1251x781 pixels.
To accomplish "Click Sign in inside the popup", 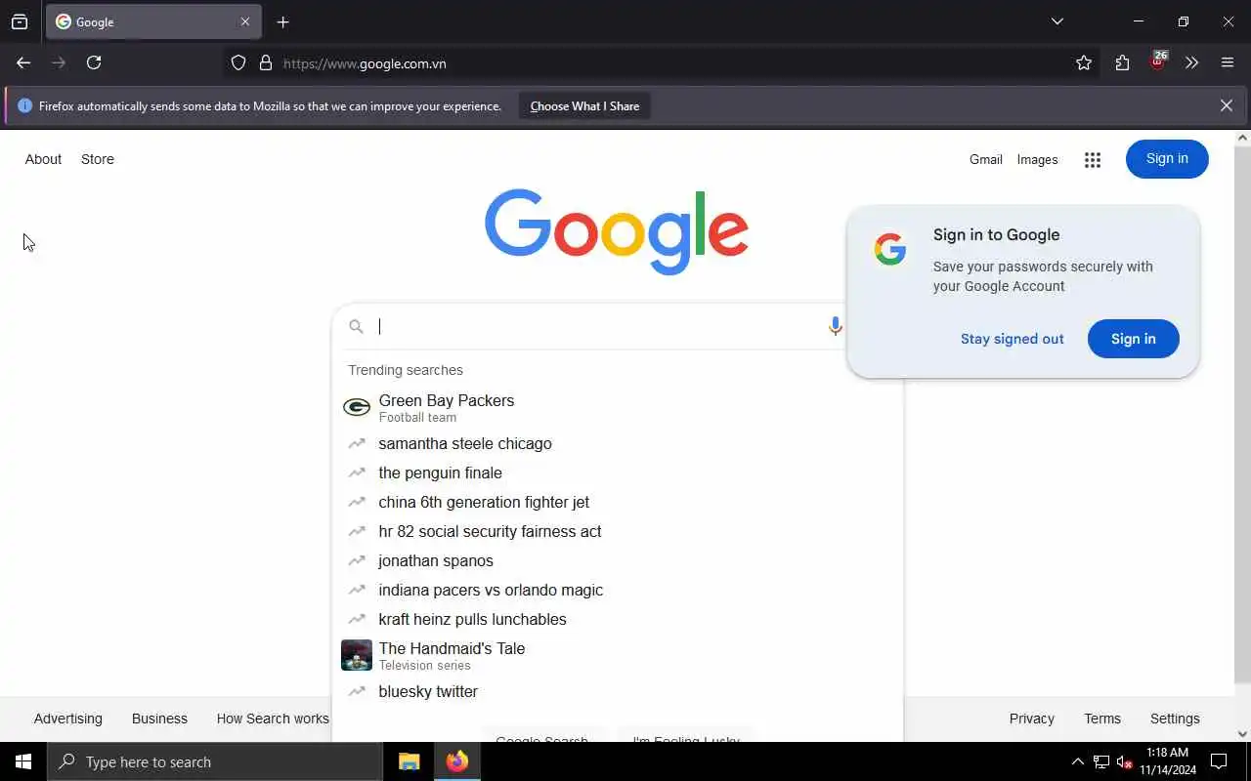I will [1133, 339].
